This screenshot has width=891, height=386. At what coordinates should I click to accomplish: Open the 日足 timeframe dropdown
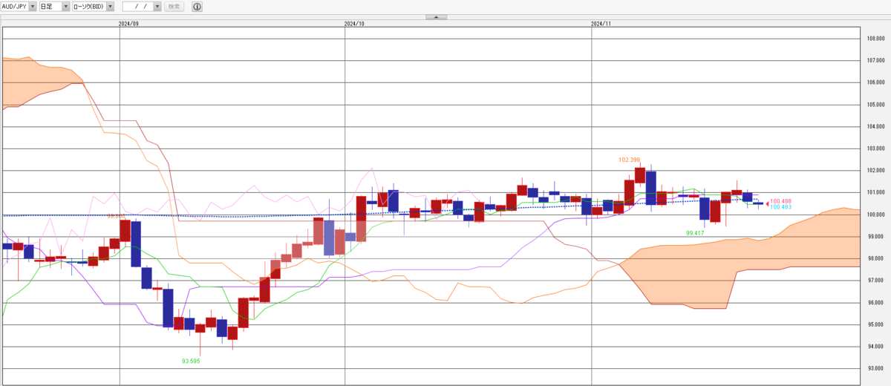(55, 7)
